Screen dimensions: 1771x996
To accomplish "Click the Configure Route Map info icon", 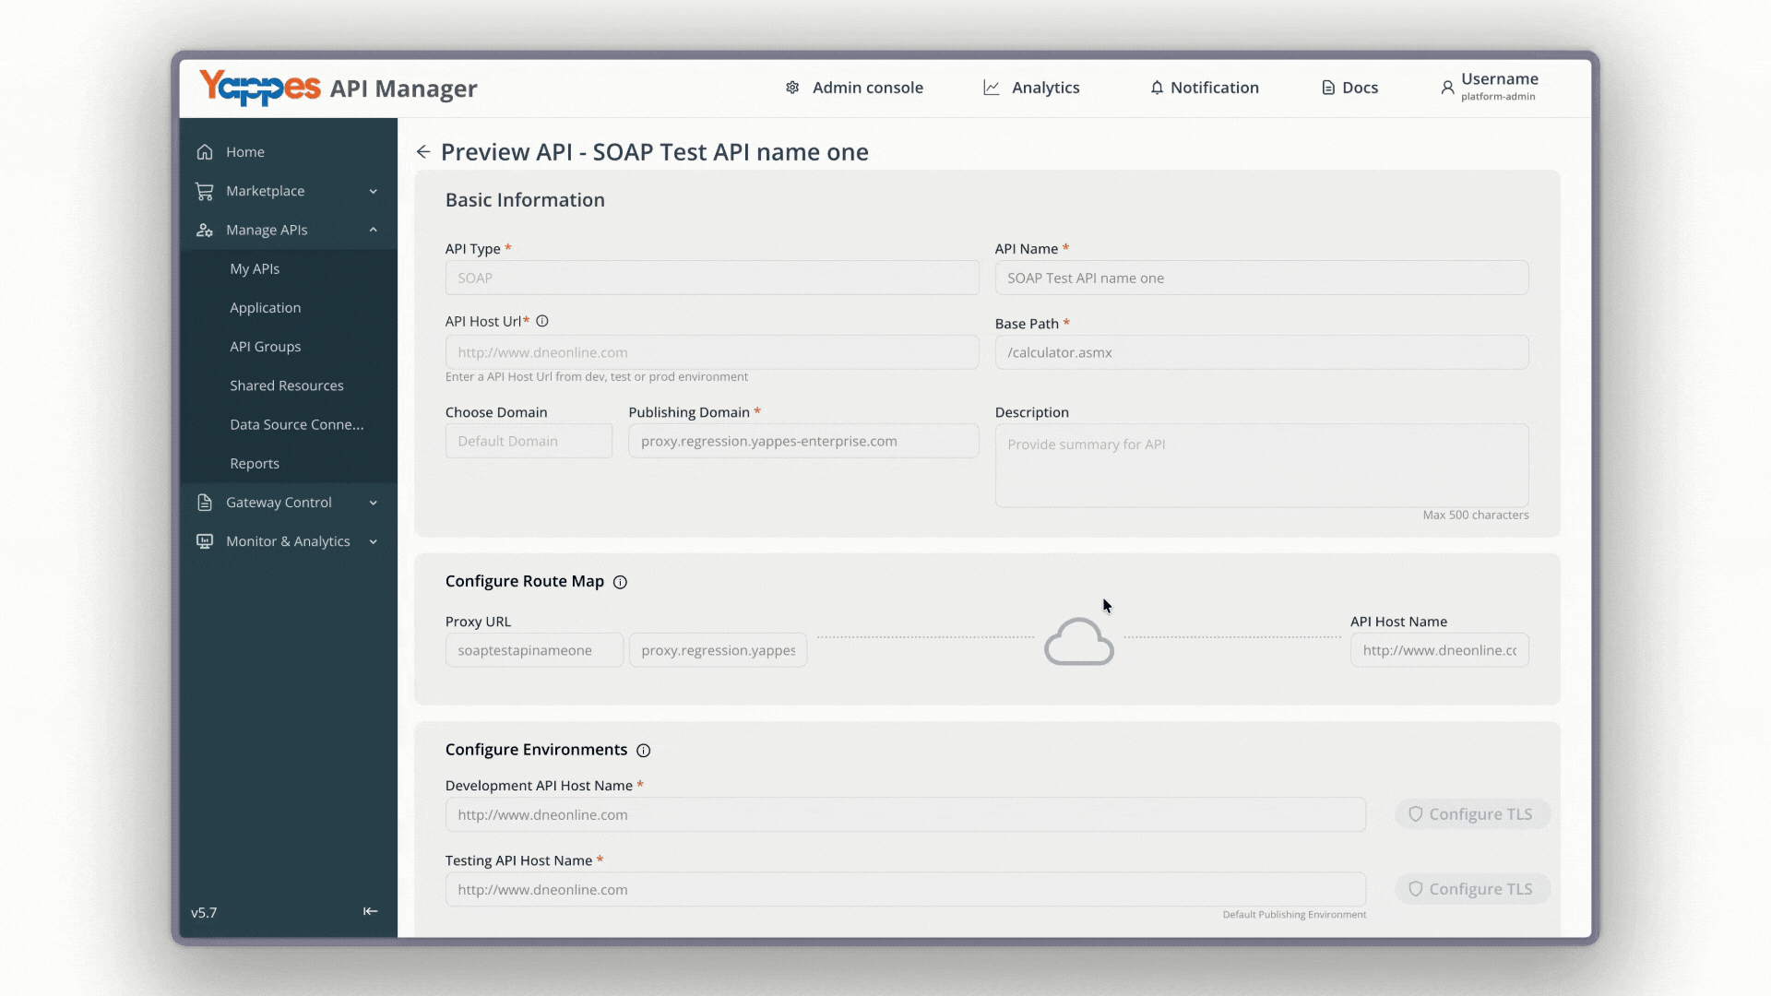I will [x=620, y=582].
